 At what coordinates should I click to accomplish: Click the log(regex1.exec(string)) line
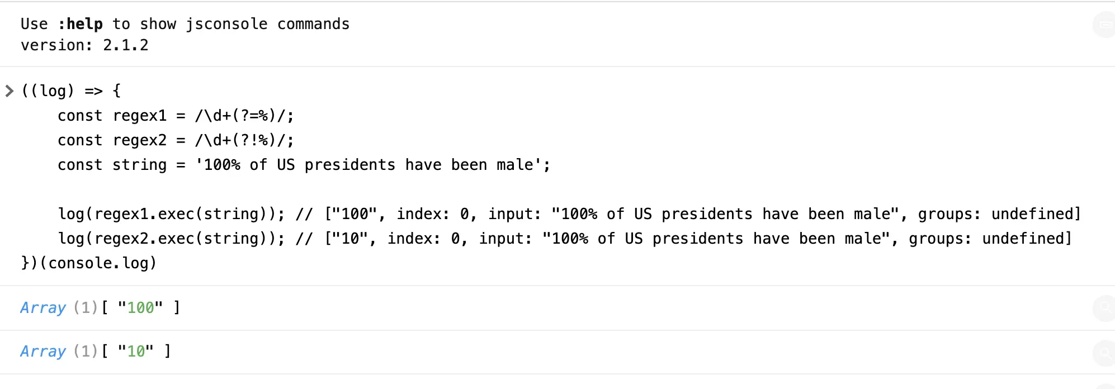(569, 214)
